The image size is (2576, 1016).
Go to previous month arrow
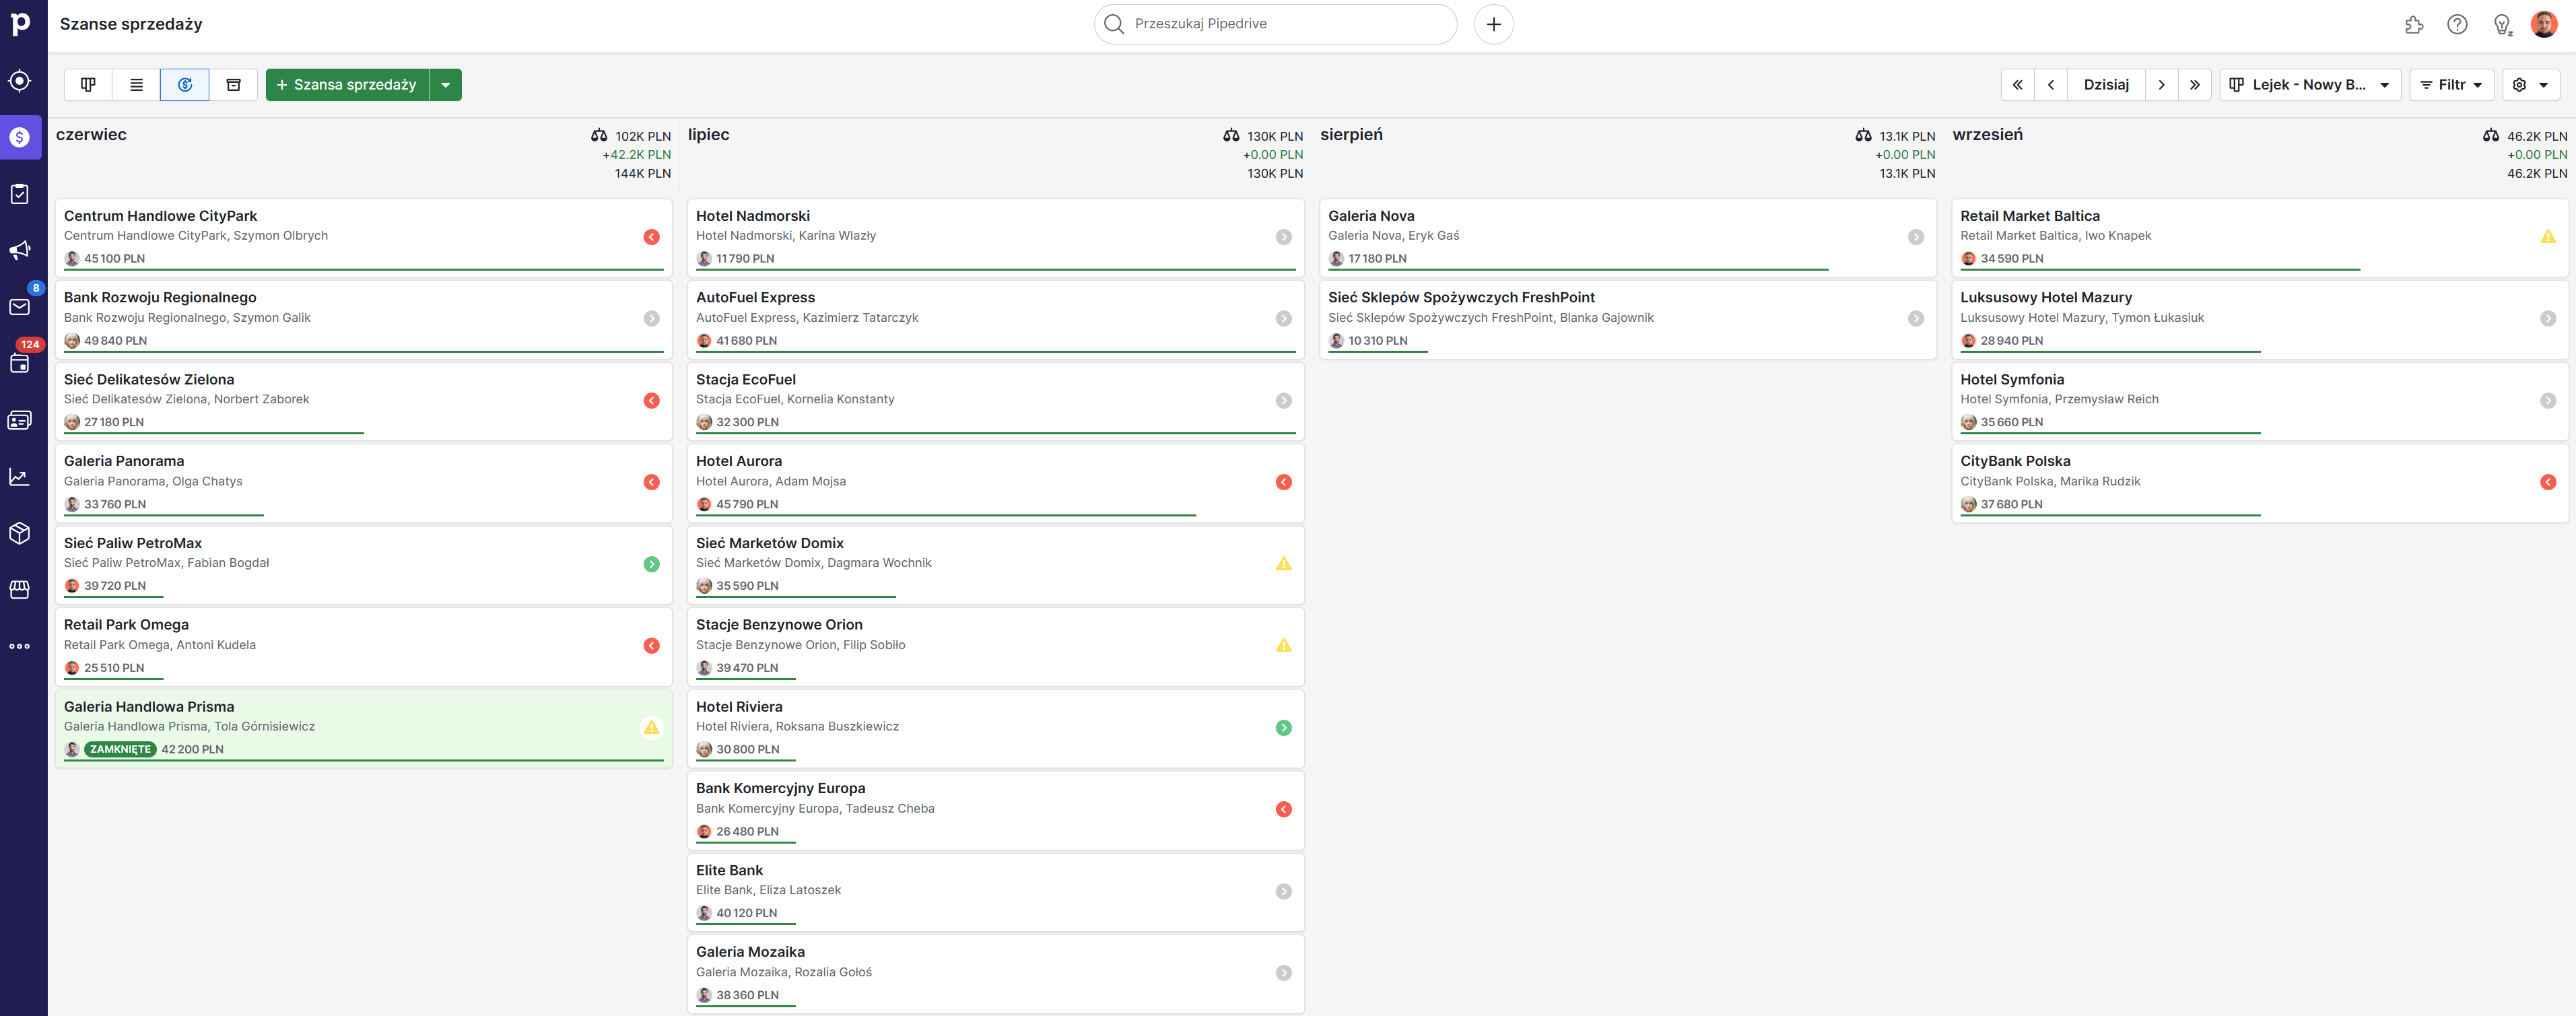coord(2051,85)
